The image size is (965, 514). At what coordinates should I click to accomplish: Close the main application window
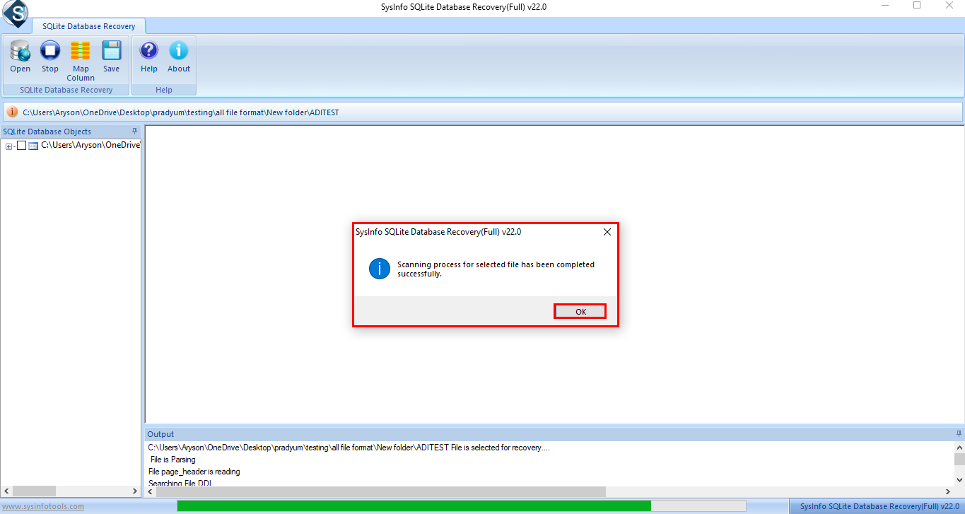[949, 6]
